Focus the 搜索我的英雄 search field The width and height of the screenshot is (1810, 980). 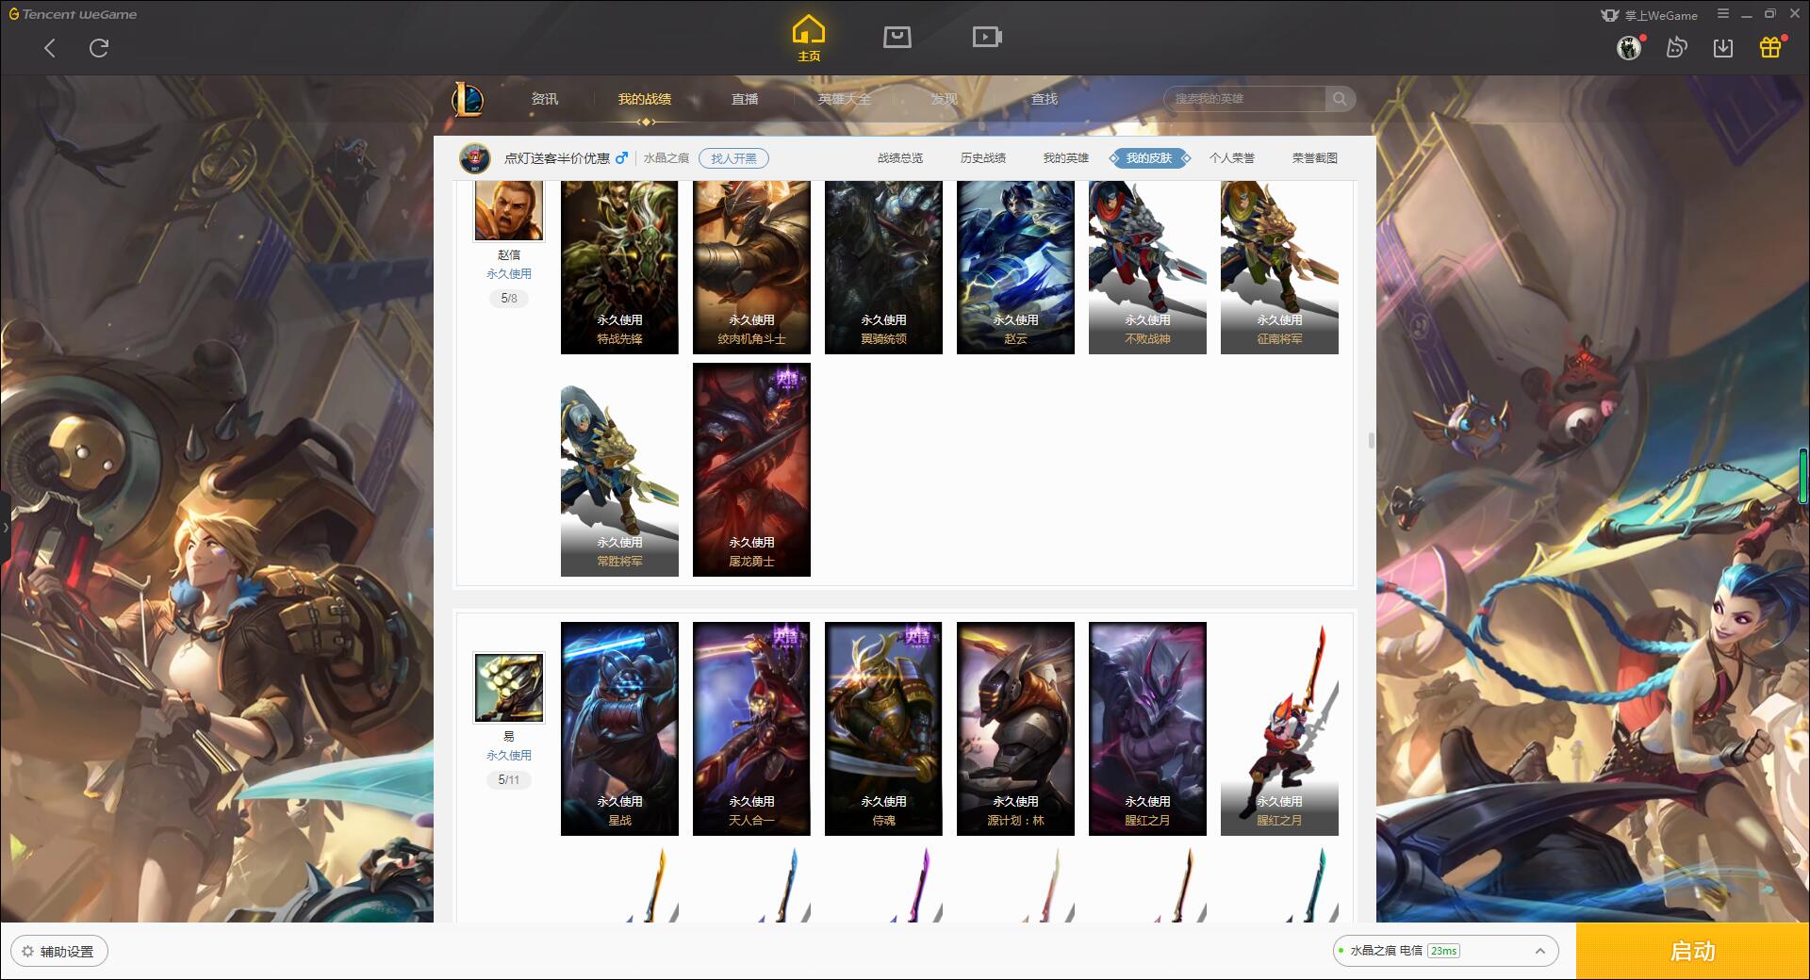[x=1244, y=99]
